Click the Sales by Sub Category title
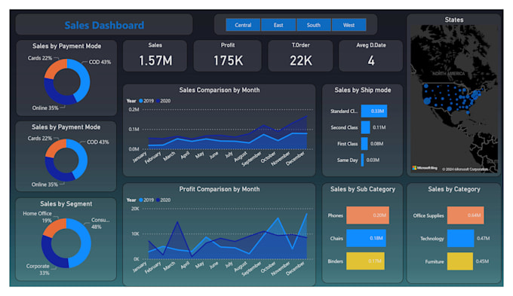This screenshot has height=296, width=513. [x=363, y=189]
